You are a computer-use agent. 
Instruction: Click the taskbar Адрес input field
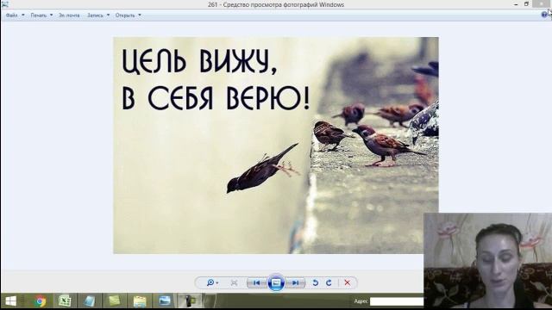(397, 301)
